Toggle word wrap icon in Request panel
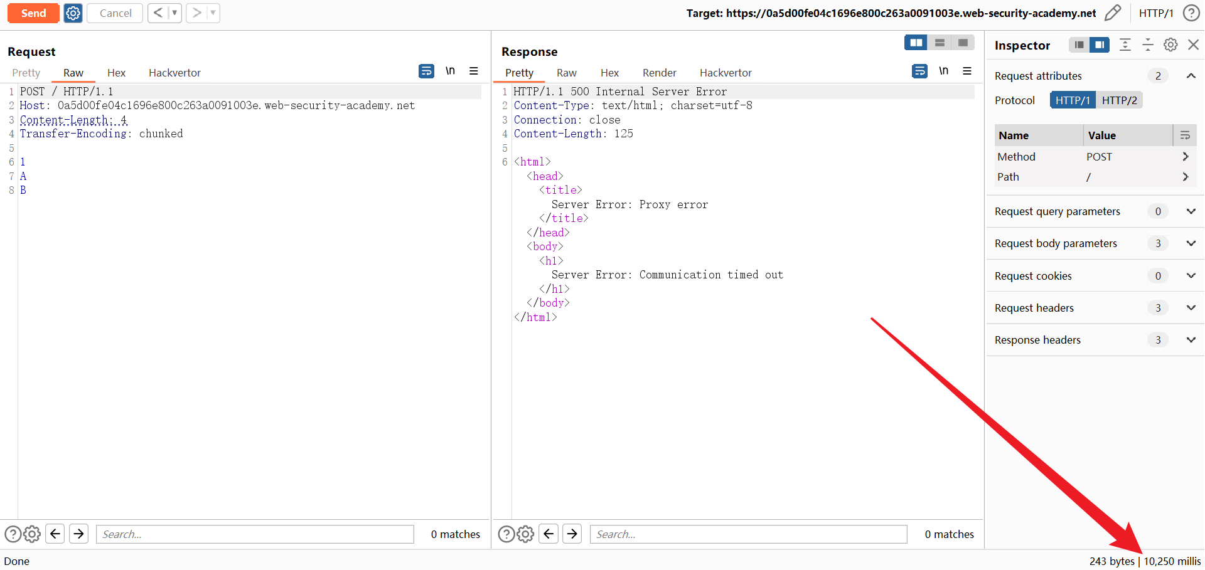The width and height of the screenshot is (1205, 570). tap(426, 71)
